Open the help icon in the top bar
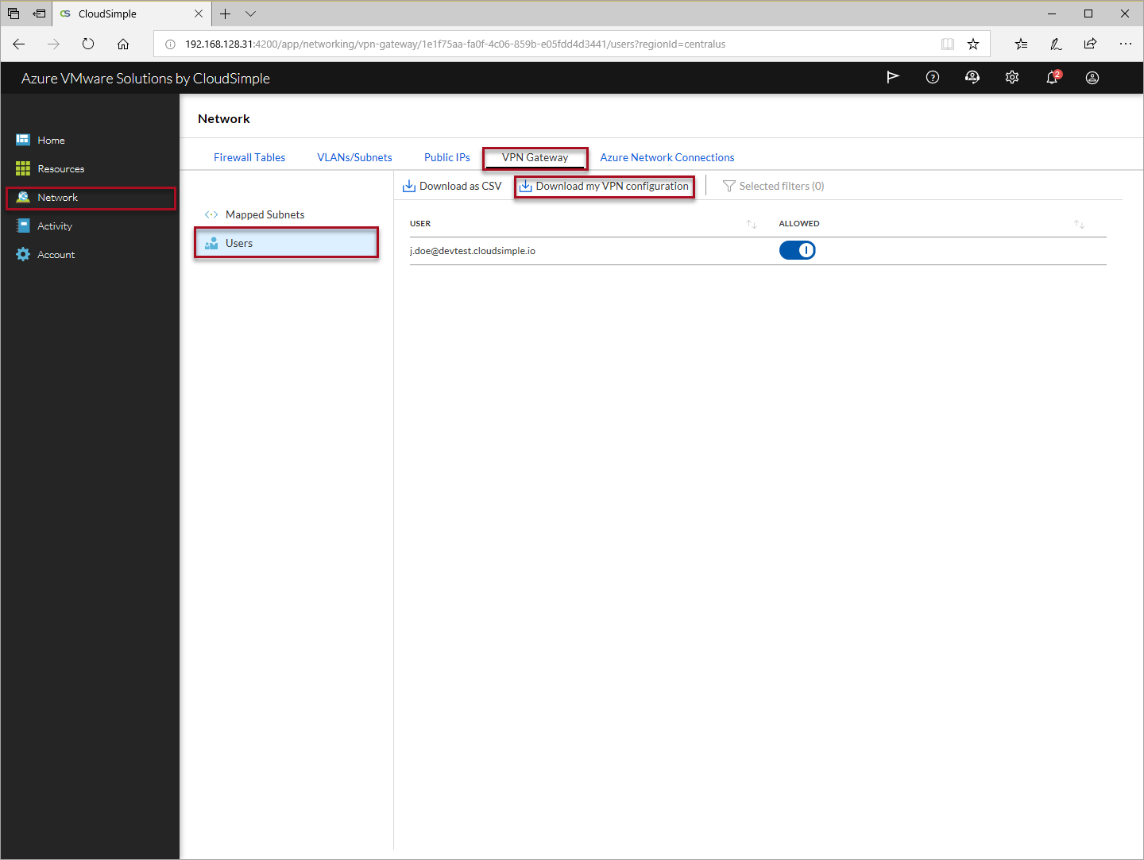This screenshot has height=860, width=1144. [x=932, y=77]
